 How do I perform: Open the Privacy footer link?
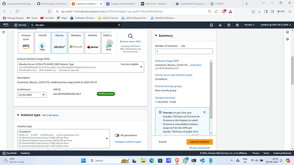256,153
